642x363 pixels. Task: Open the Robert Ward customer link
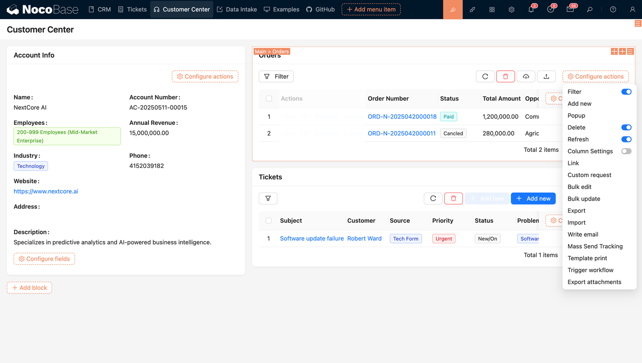coord(364,239)
